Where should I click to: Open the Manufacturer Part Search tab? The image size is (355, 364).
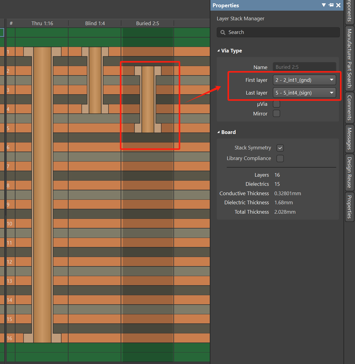coord(349,58)
